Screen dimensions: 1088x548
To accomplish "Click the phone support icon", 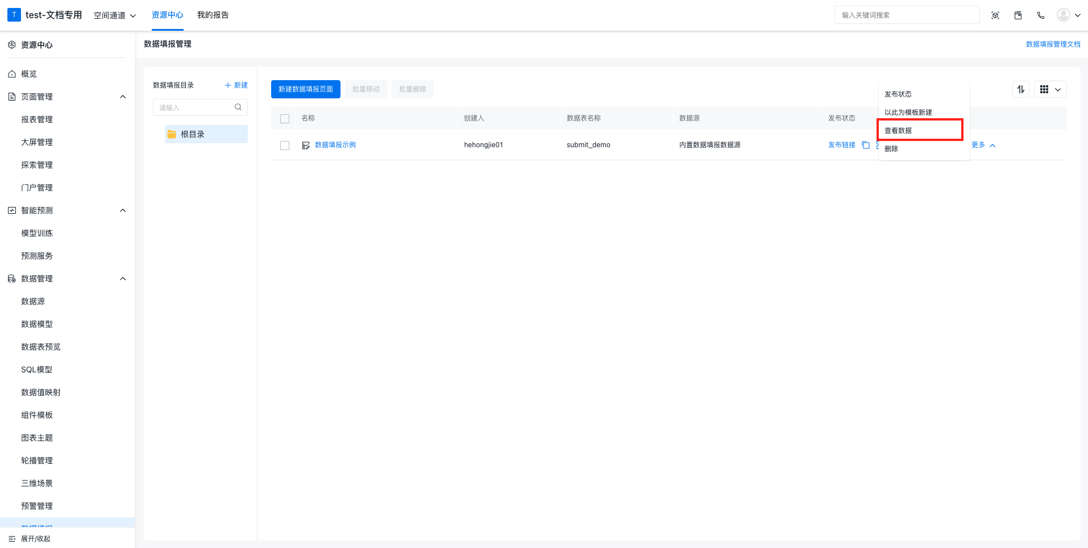I will tap(1041, 15).
